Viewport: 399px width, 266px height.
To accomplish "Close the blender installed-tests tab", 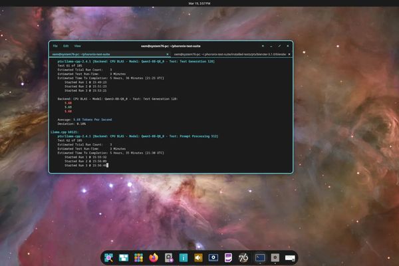I will pyautogui.click(x=289, y=55).
